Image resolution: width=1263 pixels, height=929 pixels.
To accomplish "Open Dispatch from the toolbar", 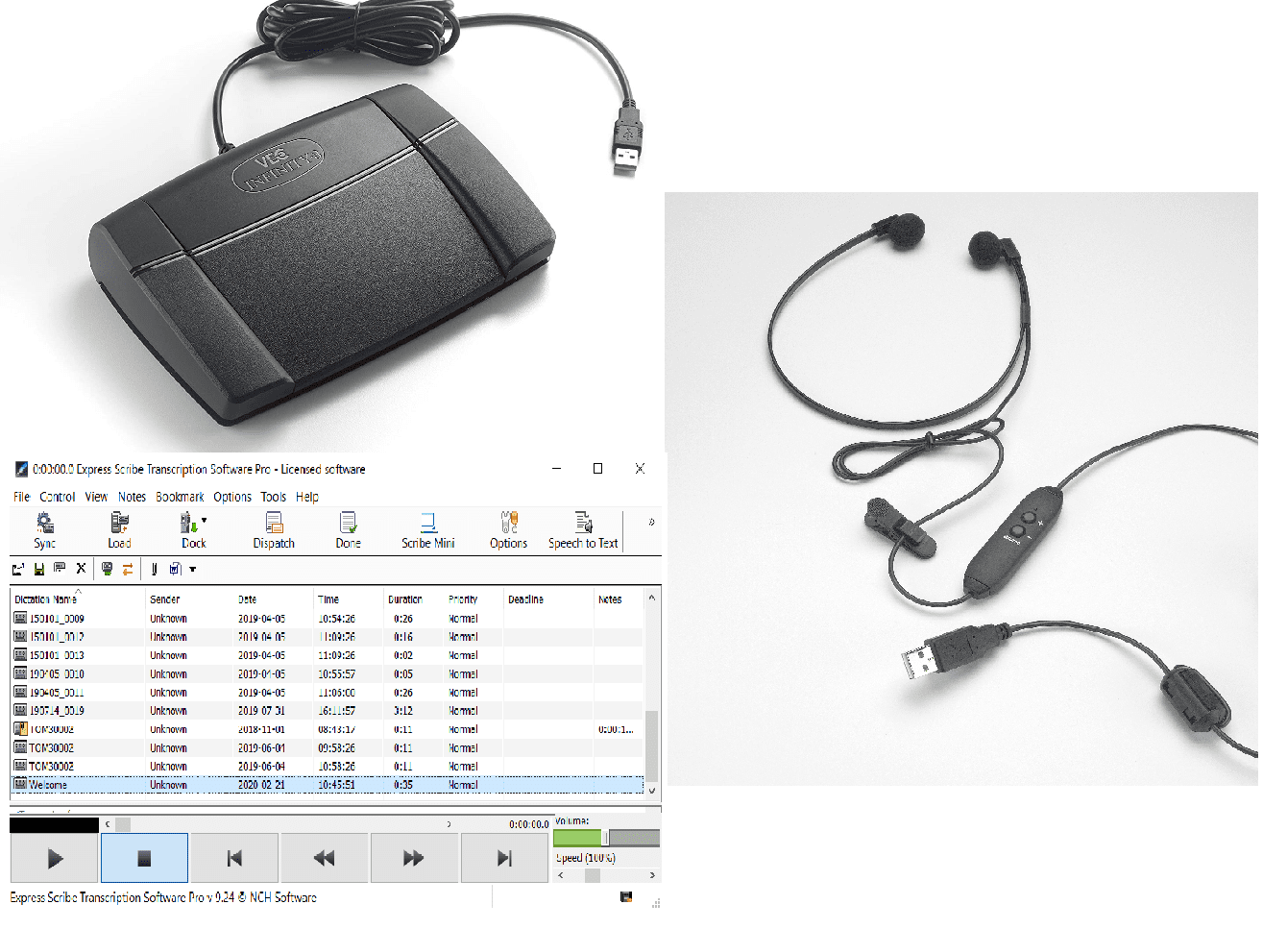I will (x=274, y=529).
